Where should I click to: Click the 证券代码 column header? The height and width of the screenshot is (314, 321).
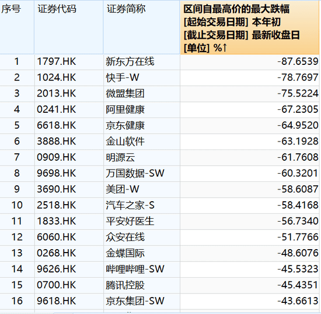coord(69,27)
